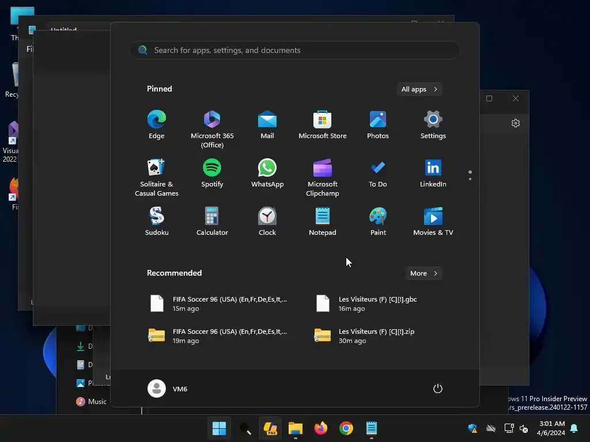
Task: Open taskbar Search magnifier
Action: point(245,428)
